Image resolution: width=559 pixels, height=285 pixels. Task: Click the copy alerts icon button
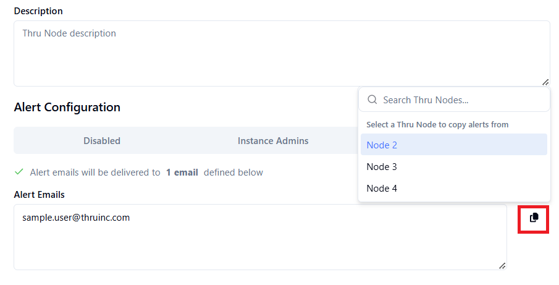pos(534,218)
